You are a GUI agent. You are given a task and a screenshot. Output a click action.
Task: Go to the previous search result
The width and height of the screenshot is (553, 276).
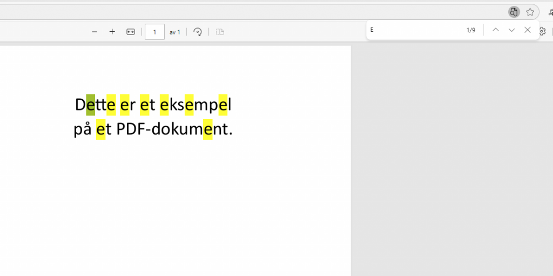coord(496,30)
